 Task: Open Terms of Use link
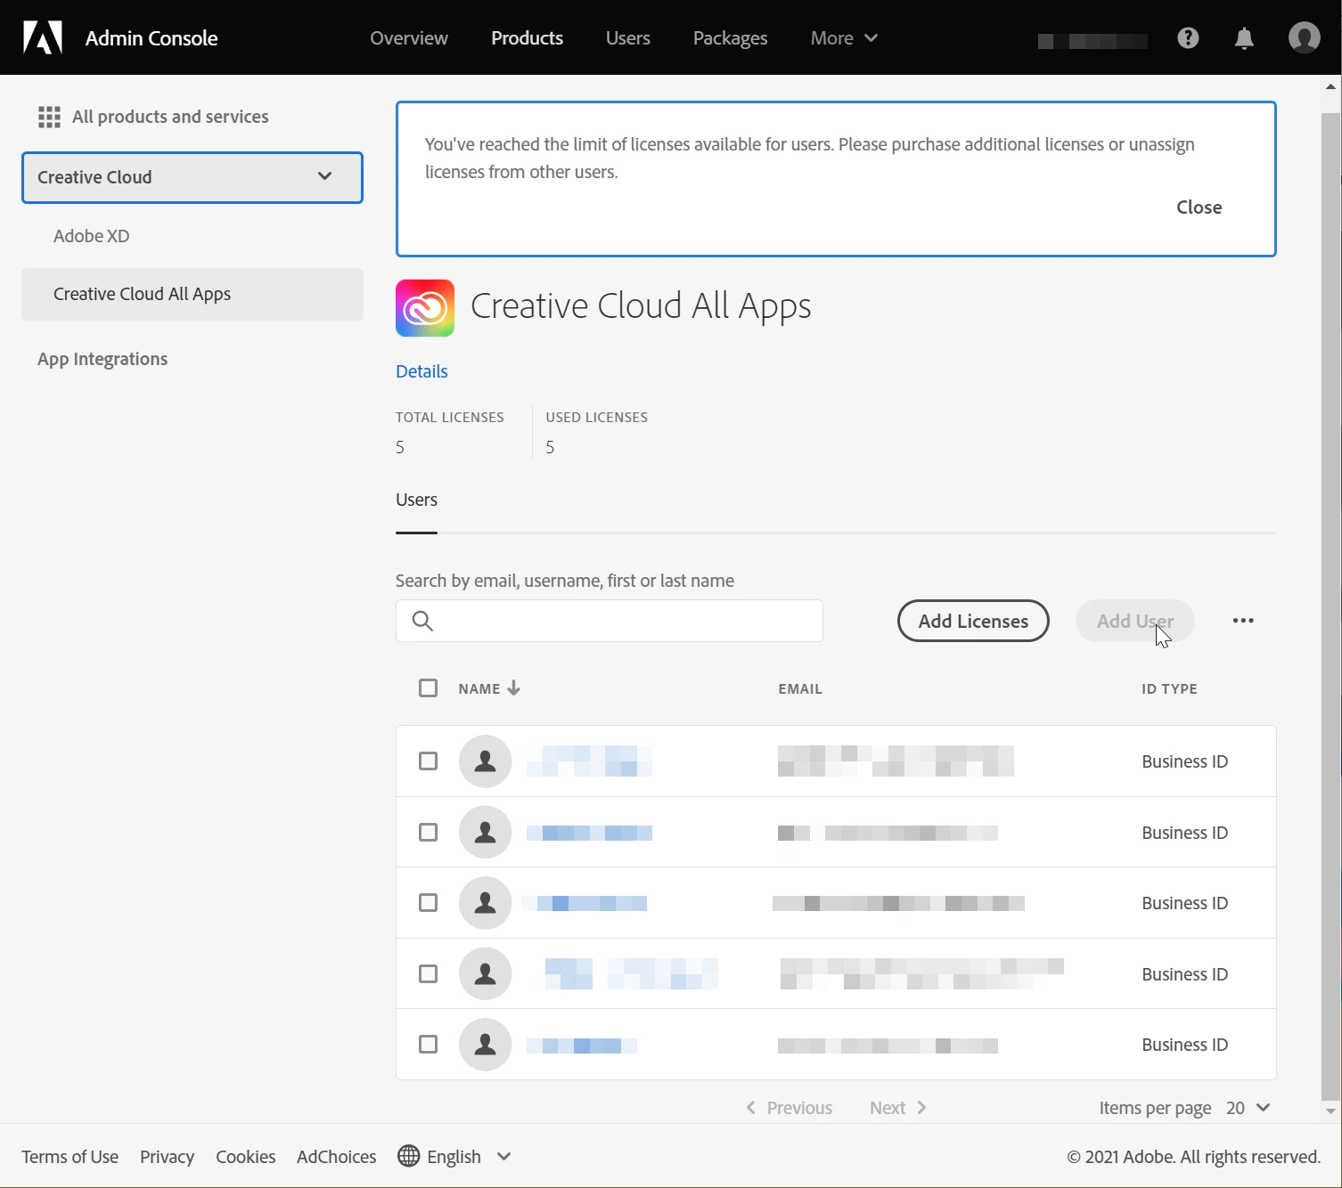click(x=70, y=1157)
